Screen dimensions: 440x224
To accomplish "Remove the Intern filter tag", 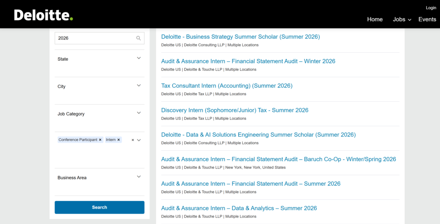I will (x=119, y=140).
